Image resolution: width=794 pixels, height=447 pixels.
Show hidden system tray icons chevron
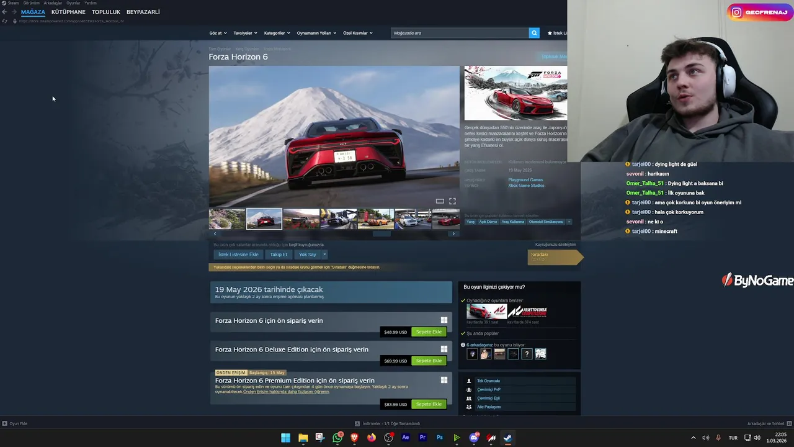pyautogui.click(x=694, y=438)
